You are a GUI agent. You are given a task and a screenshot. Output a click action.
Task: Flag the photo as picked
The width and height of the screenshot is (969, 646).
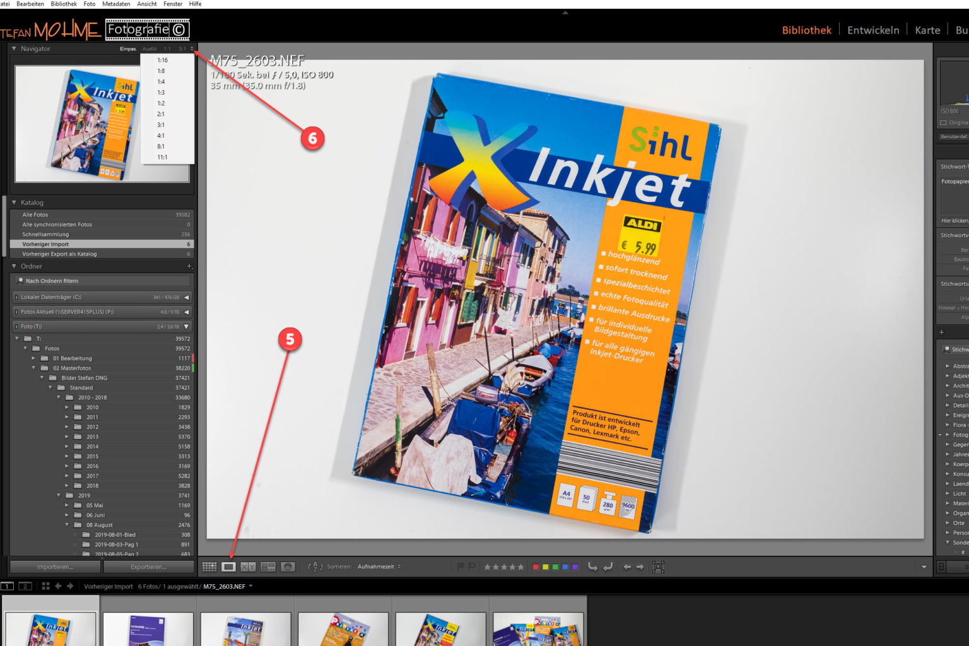point(461,567)
